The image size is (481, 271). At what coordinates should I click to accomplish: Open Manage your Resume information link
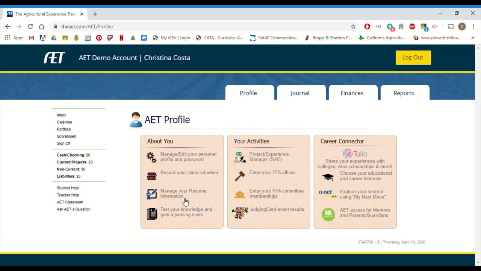coord(183,193)
